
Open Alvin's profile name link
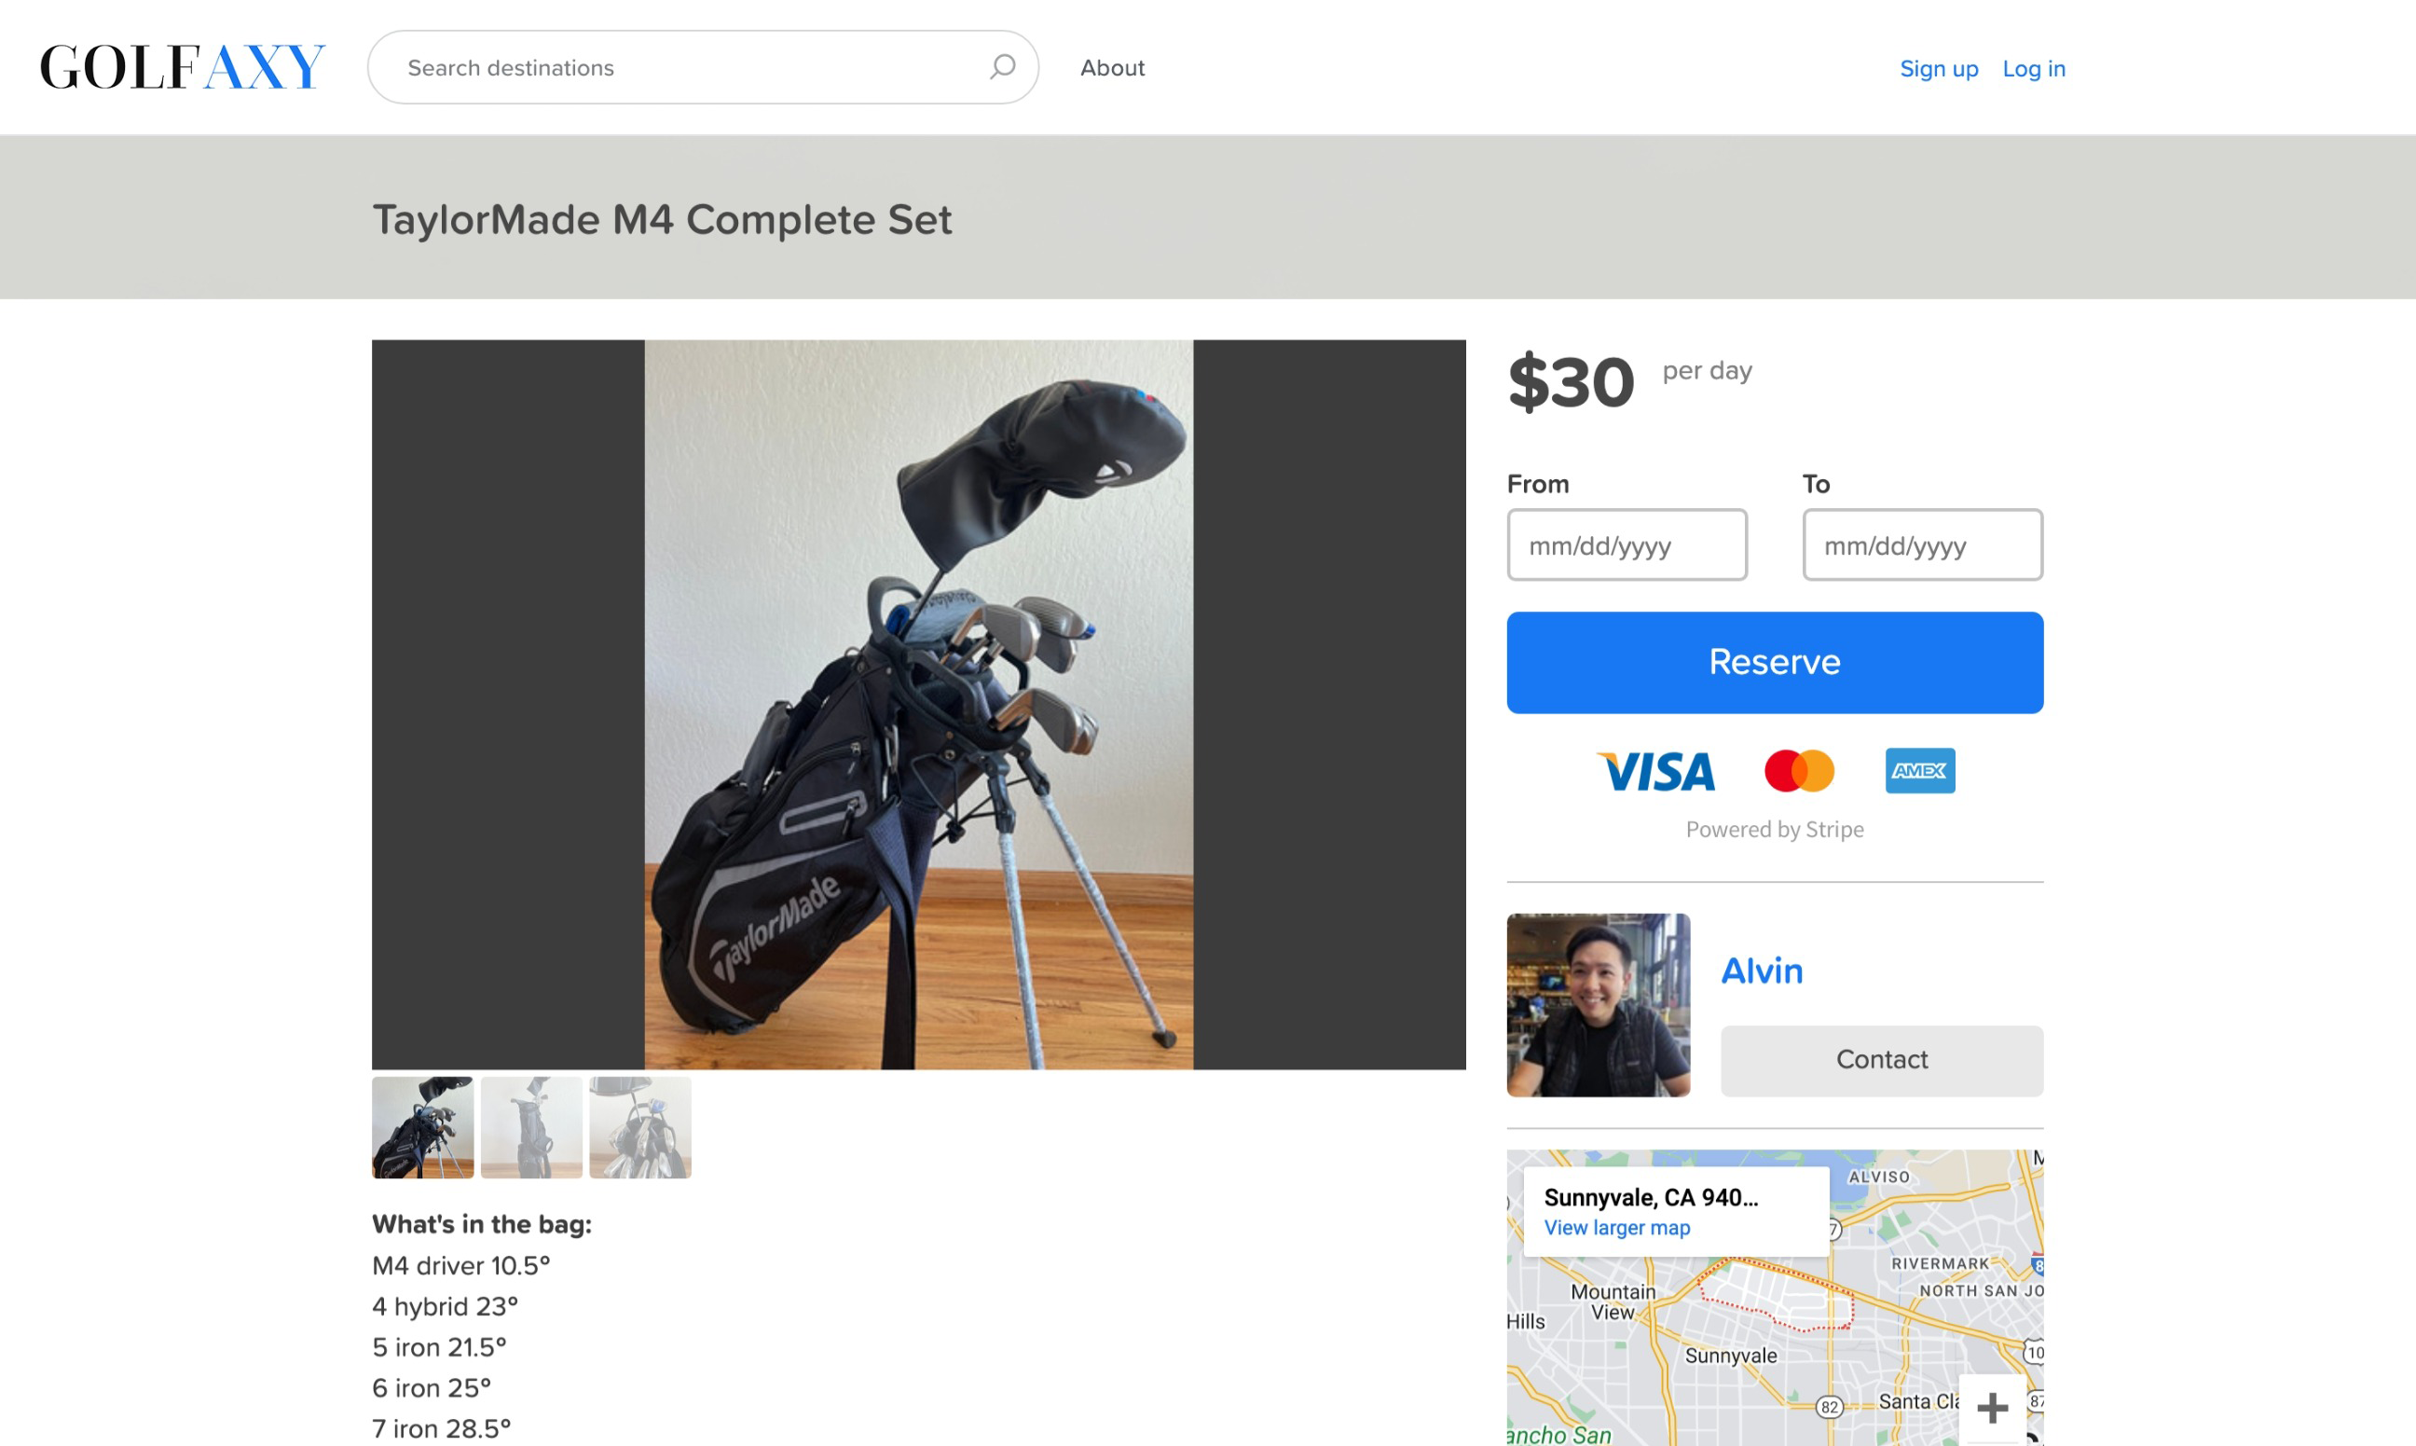tap(1762, 971)
